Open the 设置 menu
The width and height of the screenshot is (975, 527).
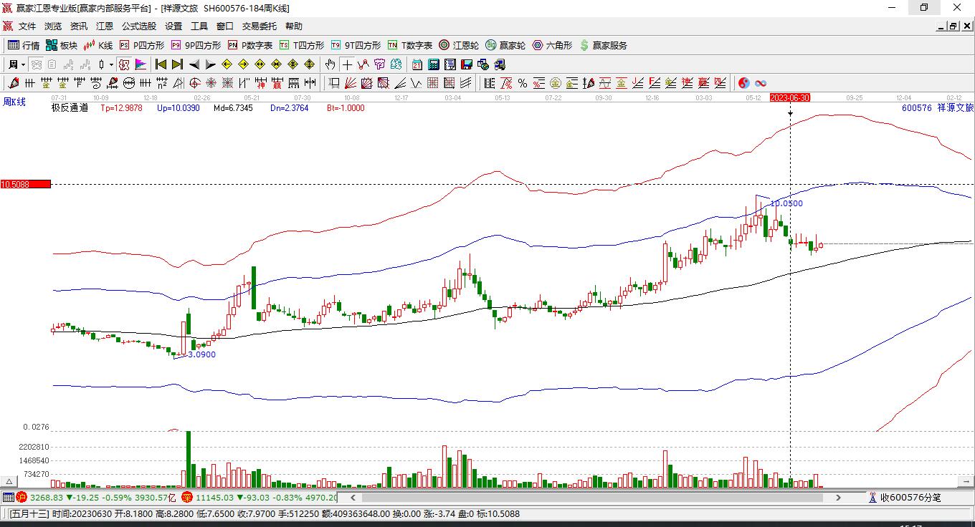point(173,26)
